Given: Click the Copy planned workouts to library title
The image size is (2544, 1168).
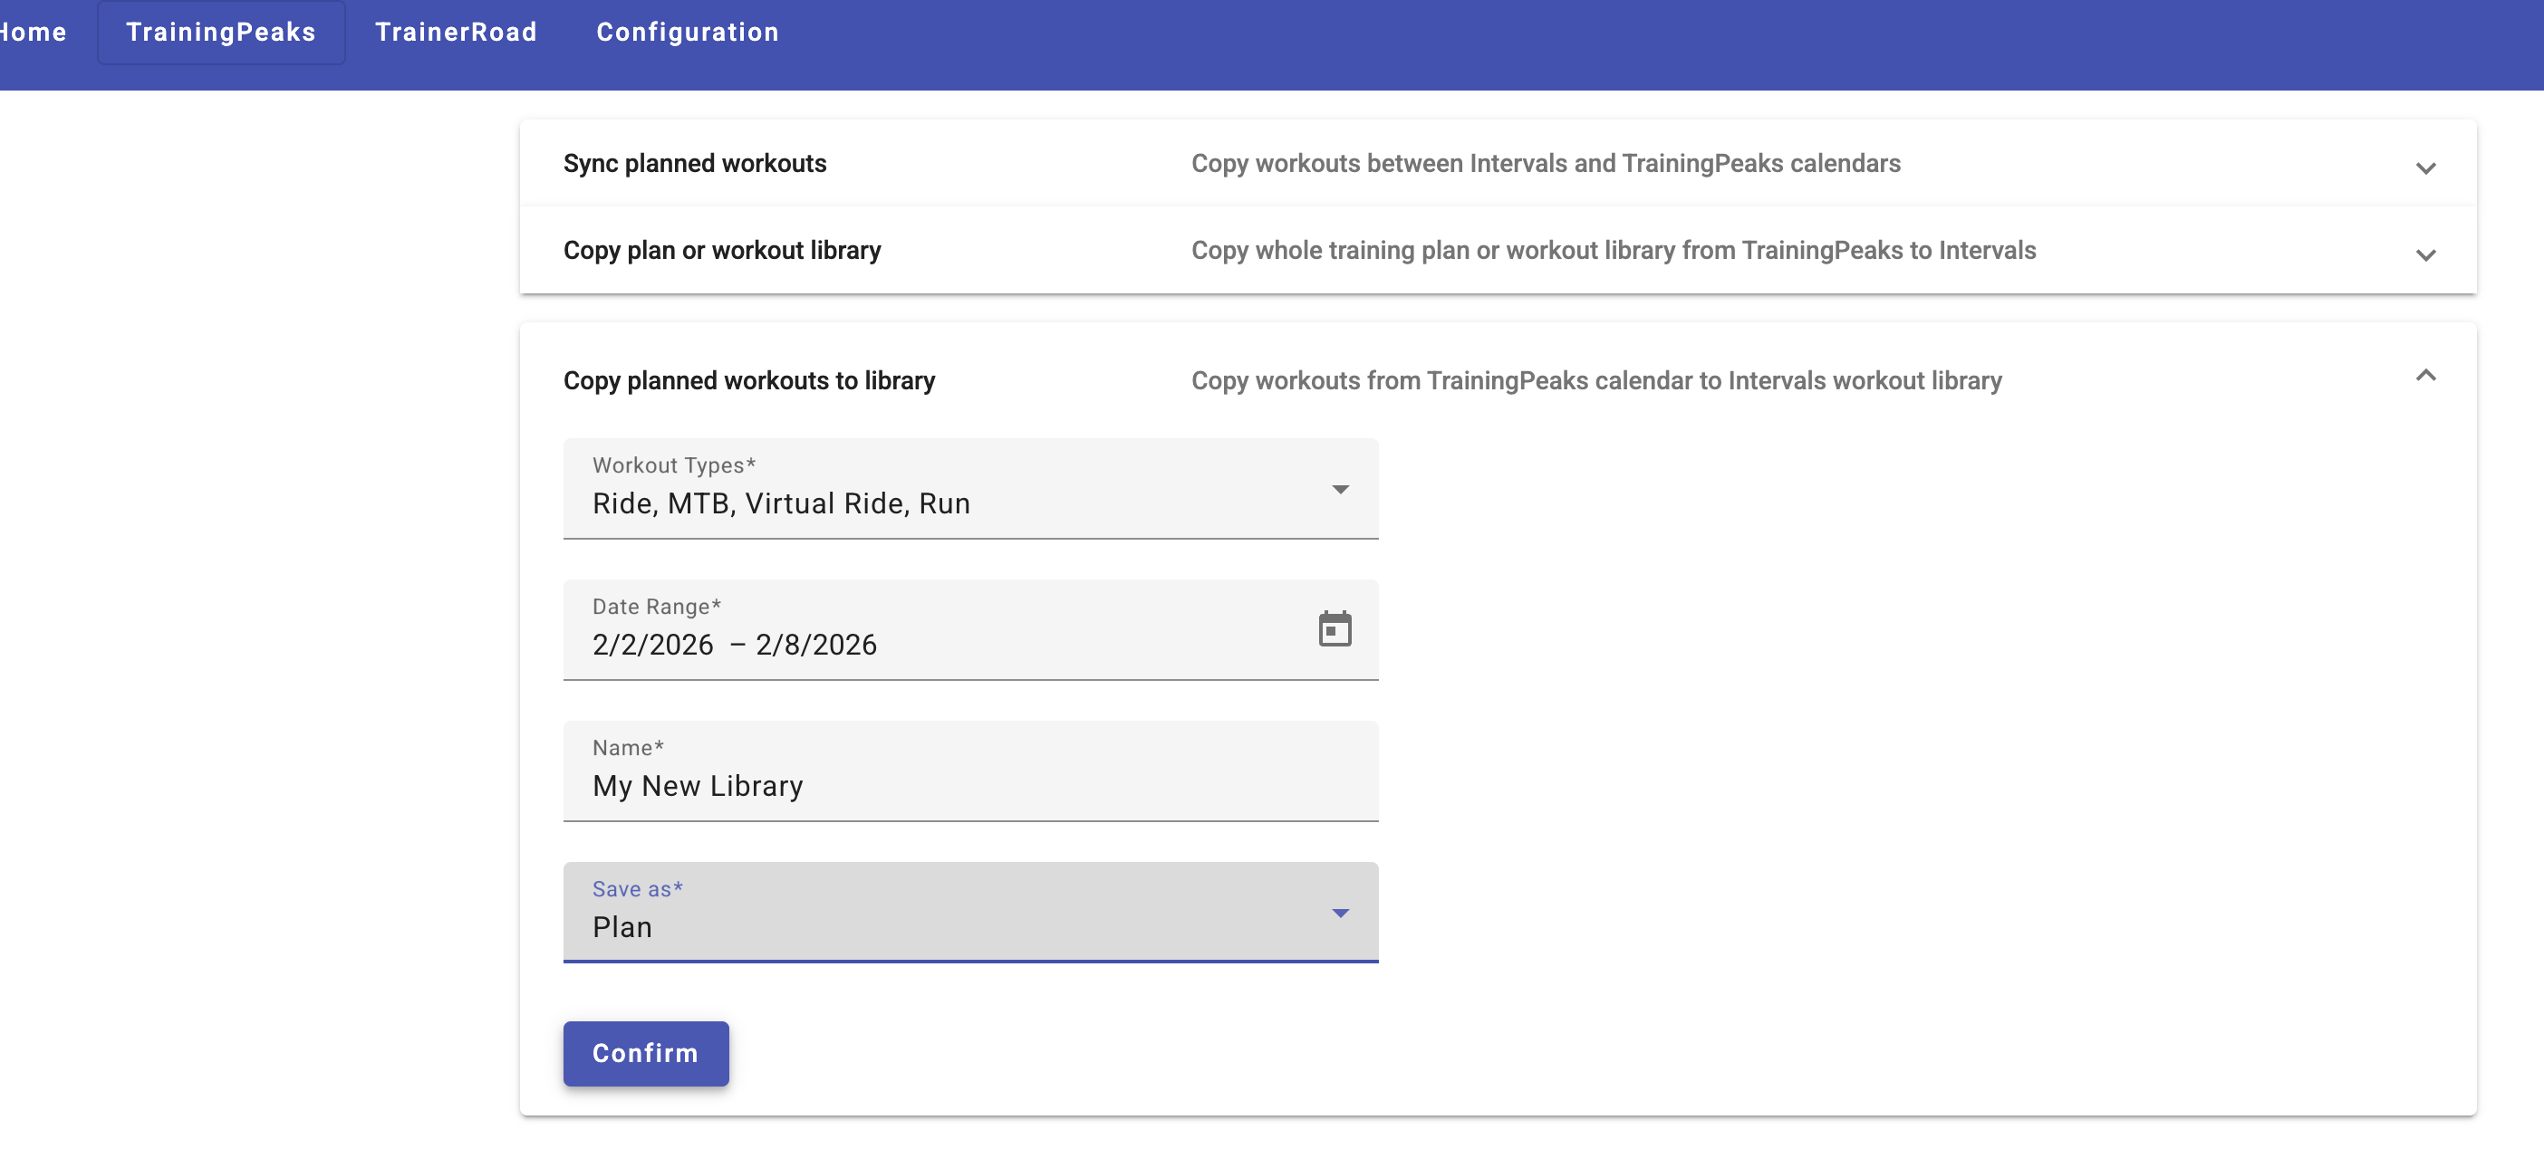Looking at the screenshot, I should click(x=748, y=381).
